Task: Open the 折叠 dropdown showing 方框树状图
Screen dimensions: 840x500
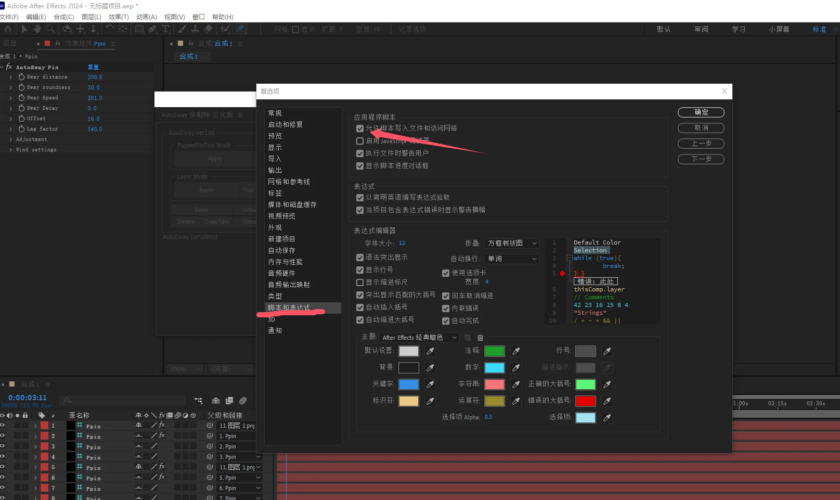Action: point(511,243)
